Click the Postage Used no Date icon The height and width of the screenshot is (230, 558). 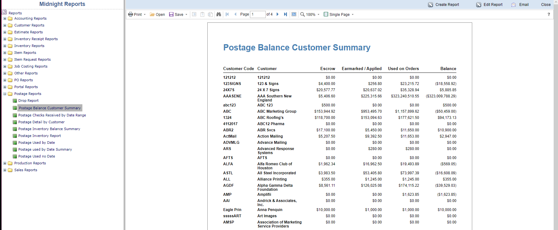click(x=15, y=156)
